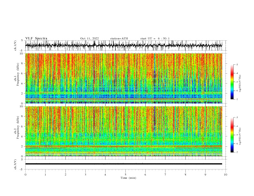The width and height of the screenshot is (254, 196).
Task: Click the "Time (min)" axis label
Action: click(x=128, y=178)
